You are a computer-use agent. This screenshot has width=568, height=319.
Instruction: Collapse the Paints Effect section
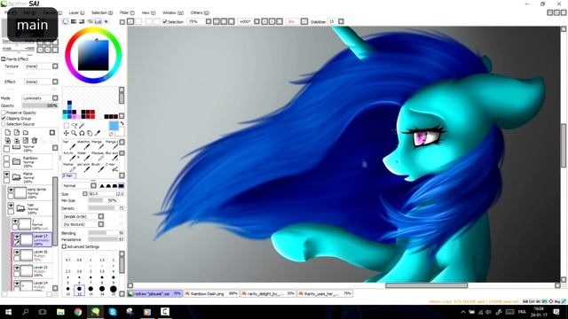tap(4, 59)
